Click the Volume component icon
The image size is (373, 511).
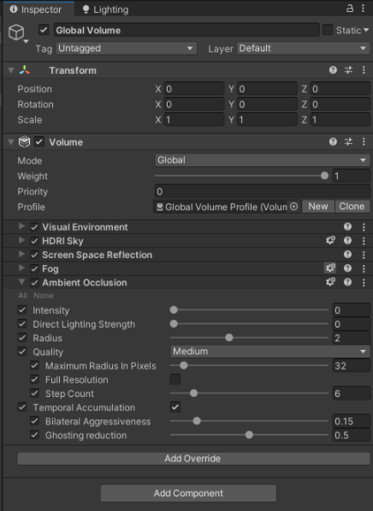[25, 141]
